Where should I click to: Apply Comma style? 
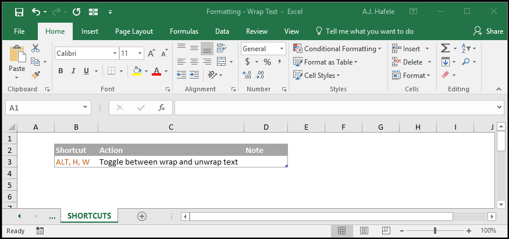coord(279,61)
